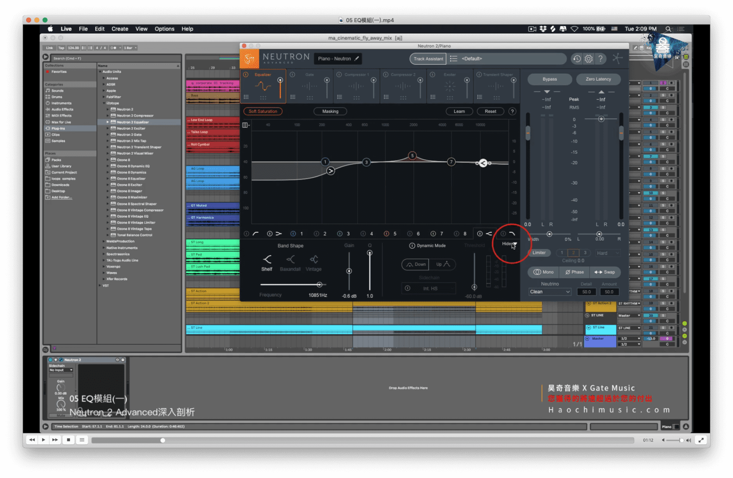Expand the VST tree node
Viewport: 733px width, 478px height.
pyautogui.click(x=100, y=285)
